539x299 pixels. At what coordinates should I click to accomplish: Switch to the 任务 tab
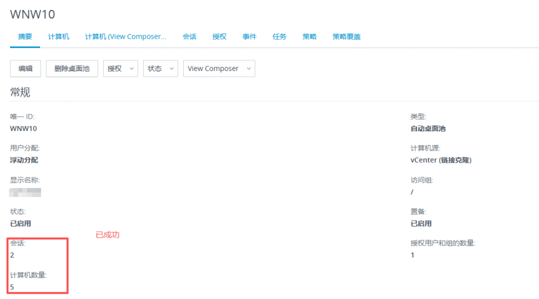tap(280, 37)
